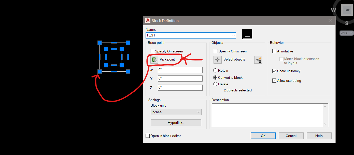
Task: Open the Block unit dropdown showing Inches
Action: (199, 112)
